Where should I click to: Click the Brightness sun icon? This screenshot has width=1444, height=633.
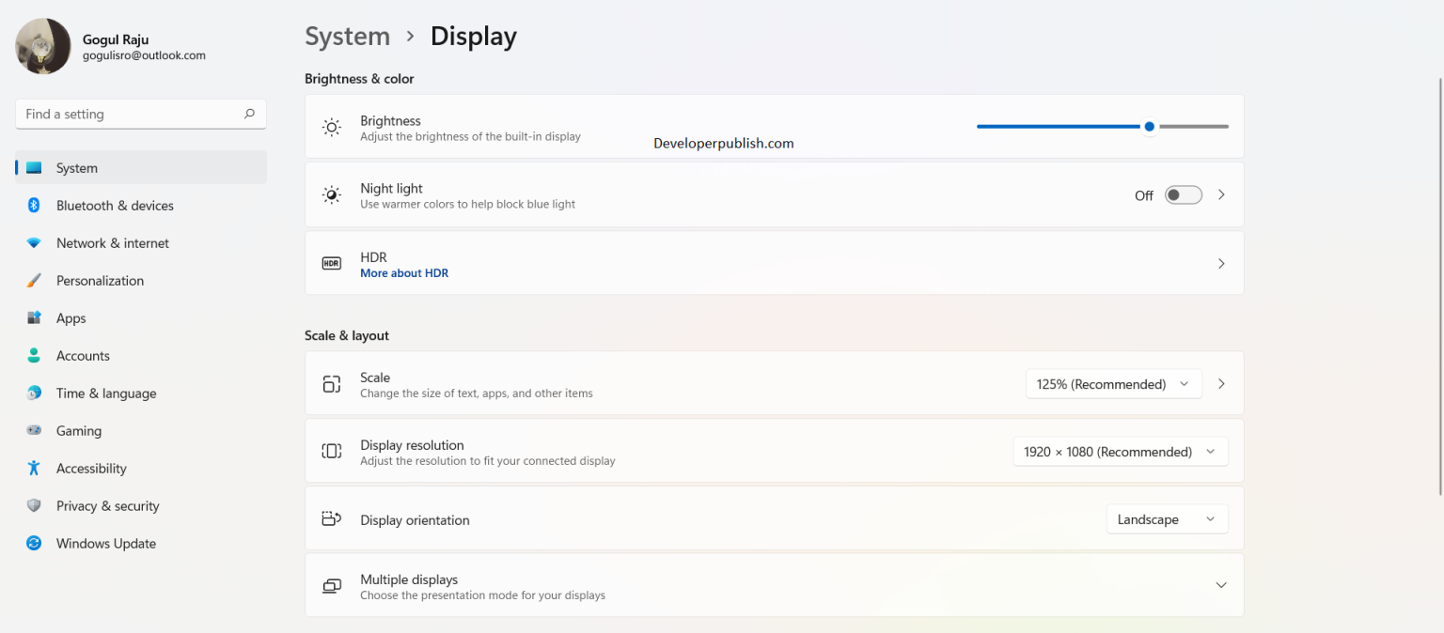tap(331, 126)
